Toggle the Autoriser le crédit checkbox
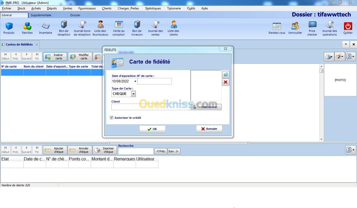 point(112,118)
